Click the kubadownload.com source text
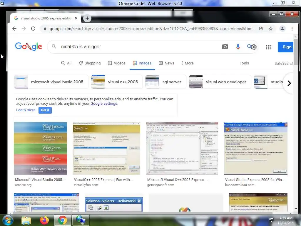Screen dimensions: 301x226 (x=240, y=185)
